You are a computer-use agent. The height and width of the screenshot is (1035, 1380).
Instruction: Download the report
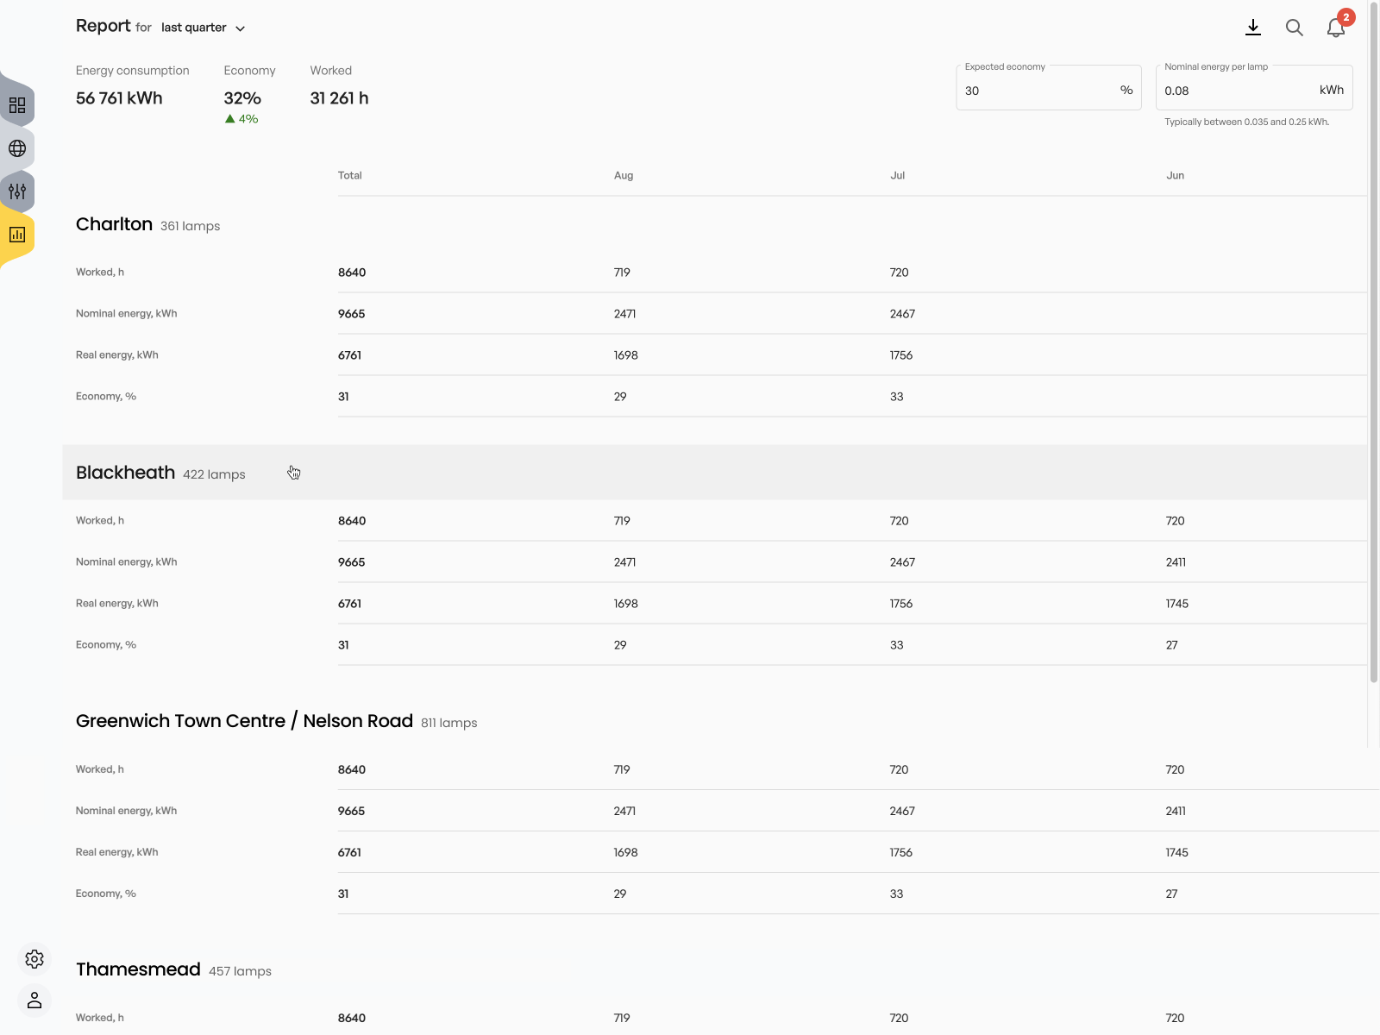coord(1253,27)
